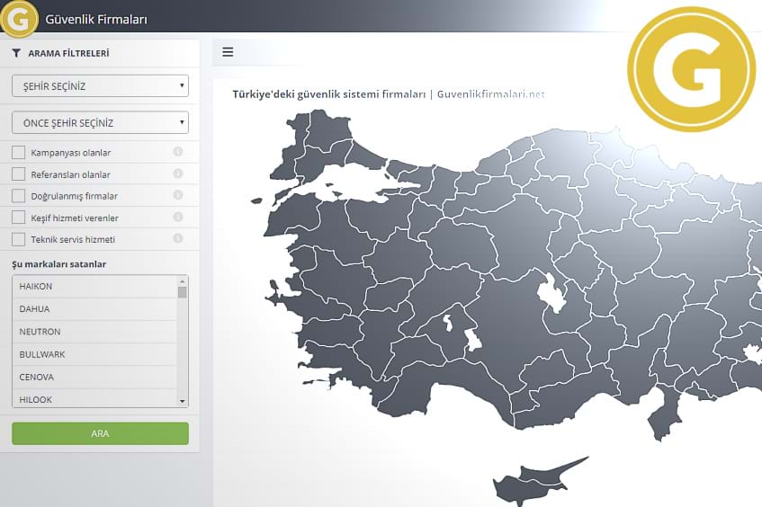The height and width of the screenshot is (507, 762).
Task: Open the ŞEHİR SEÇİNİZ dropdown
Action: click(100, 86)
